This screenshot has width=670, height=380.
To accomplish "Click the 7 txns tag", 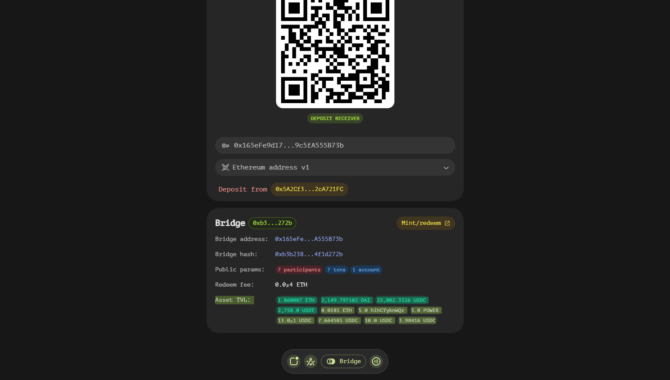I will [x=336, y=270].
